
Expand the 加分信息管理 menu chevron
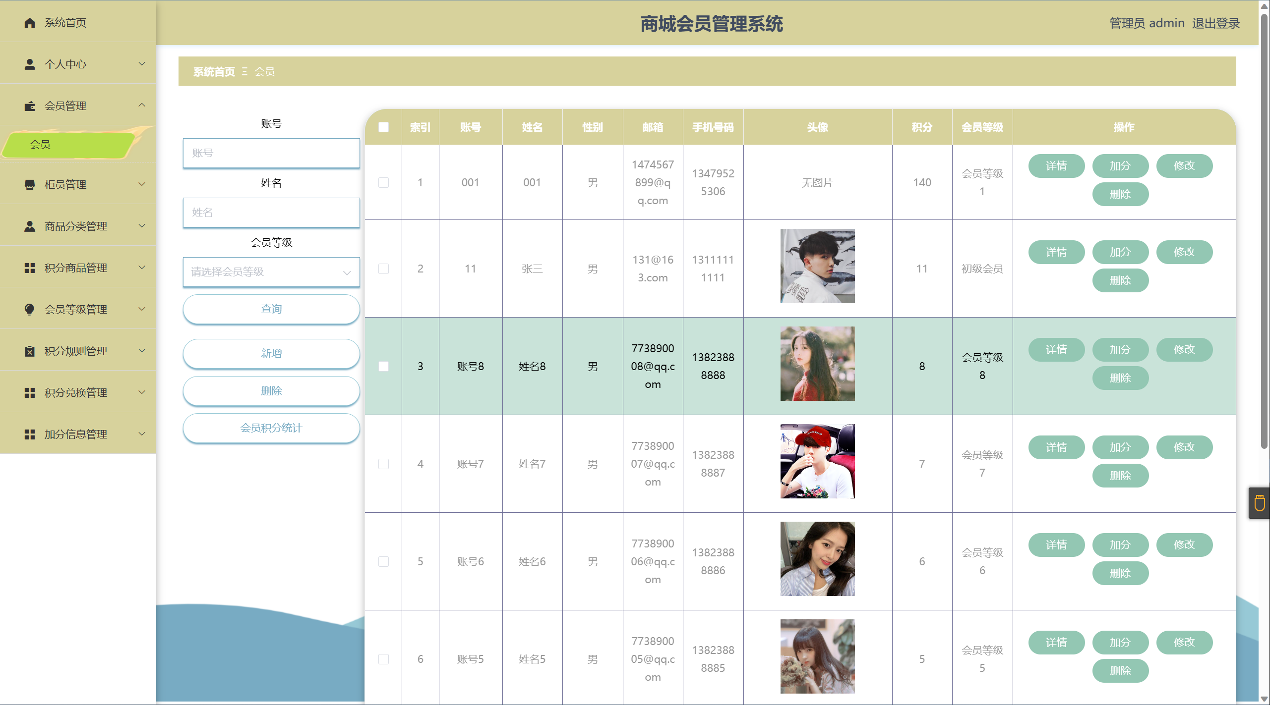(142, 434)
